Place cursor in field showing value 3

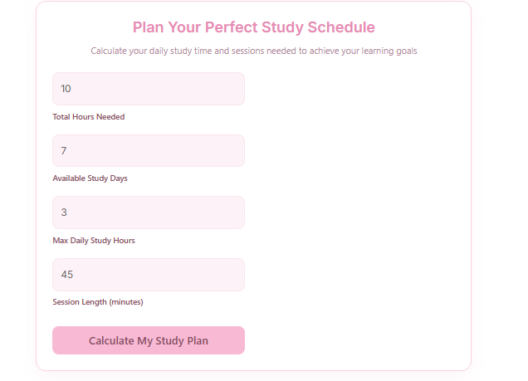(x=148, y=212)
